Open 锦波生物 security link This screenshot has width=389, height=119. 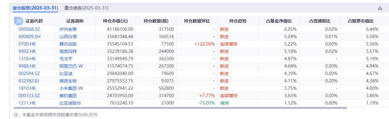[68, 81]
